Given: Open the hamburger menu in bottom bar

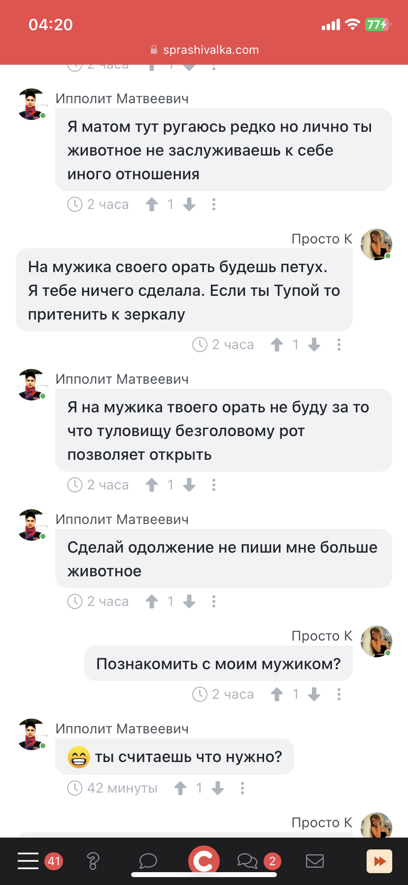Looking at the screenshot, I should [x=28, y=861].
